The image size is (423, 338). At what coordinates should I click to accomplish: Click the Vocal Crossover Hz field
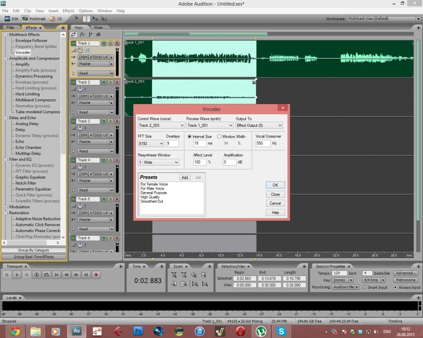(x=263, y=143)
